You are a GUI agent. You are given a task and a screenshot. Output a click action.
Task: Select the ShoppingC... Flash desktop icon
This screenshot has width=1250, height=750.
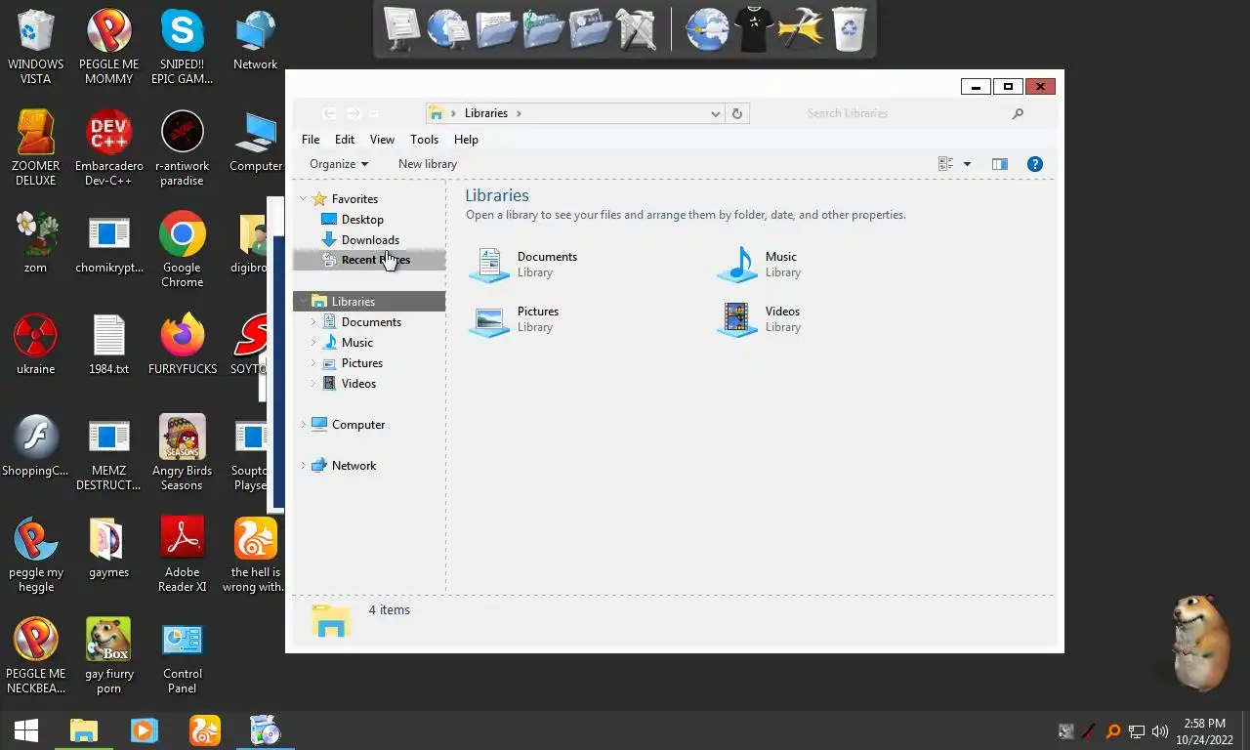coord(36,447)
